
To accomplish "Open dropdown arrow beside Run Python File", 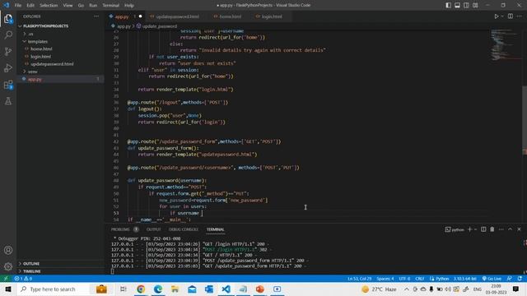I will click(x=502, y=16).
